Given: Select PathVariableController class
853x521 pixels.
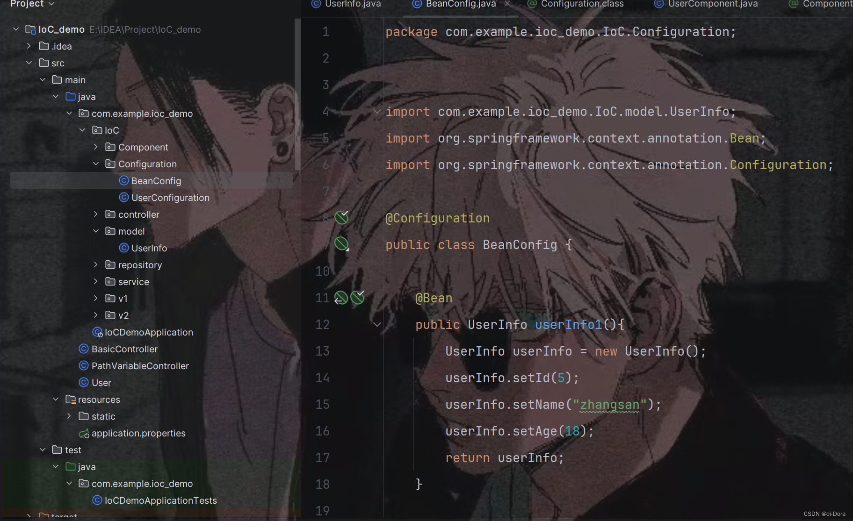Looking at the screenshot, I should [140, 366].
